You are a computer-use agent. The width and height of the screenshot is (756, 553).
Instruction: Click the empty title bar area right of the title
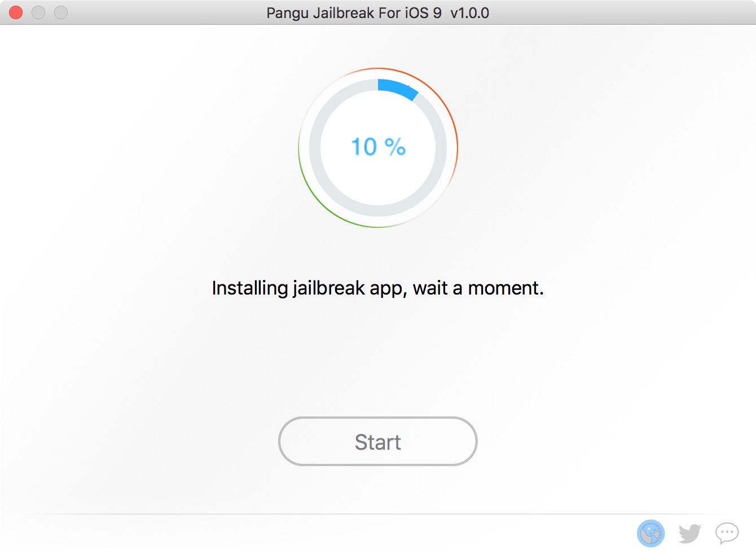(x=621, y=12)
